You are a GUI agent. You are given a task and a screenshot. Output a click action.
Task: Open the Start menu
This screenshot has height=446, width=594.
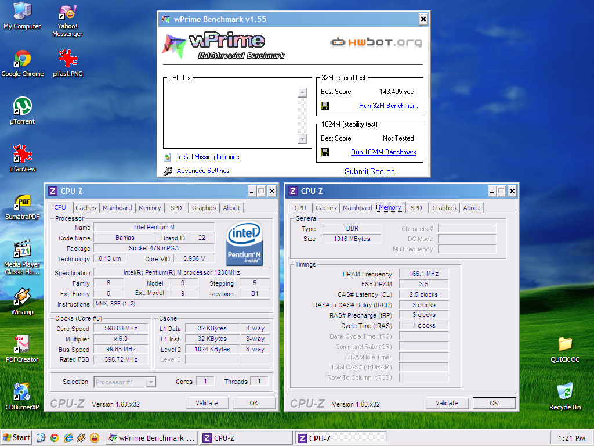(x=17, y=438)
